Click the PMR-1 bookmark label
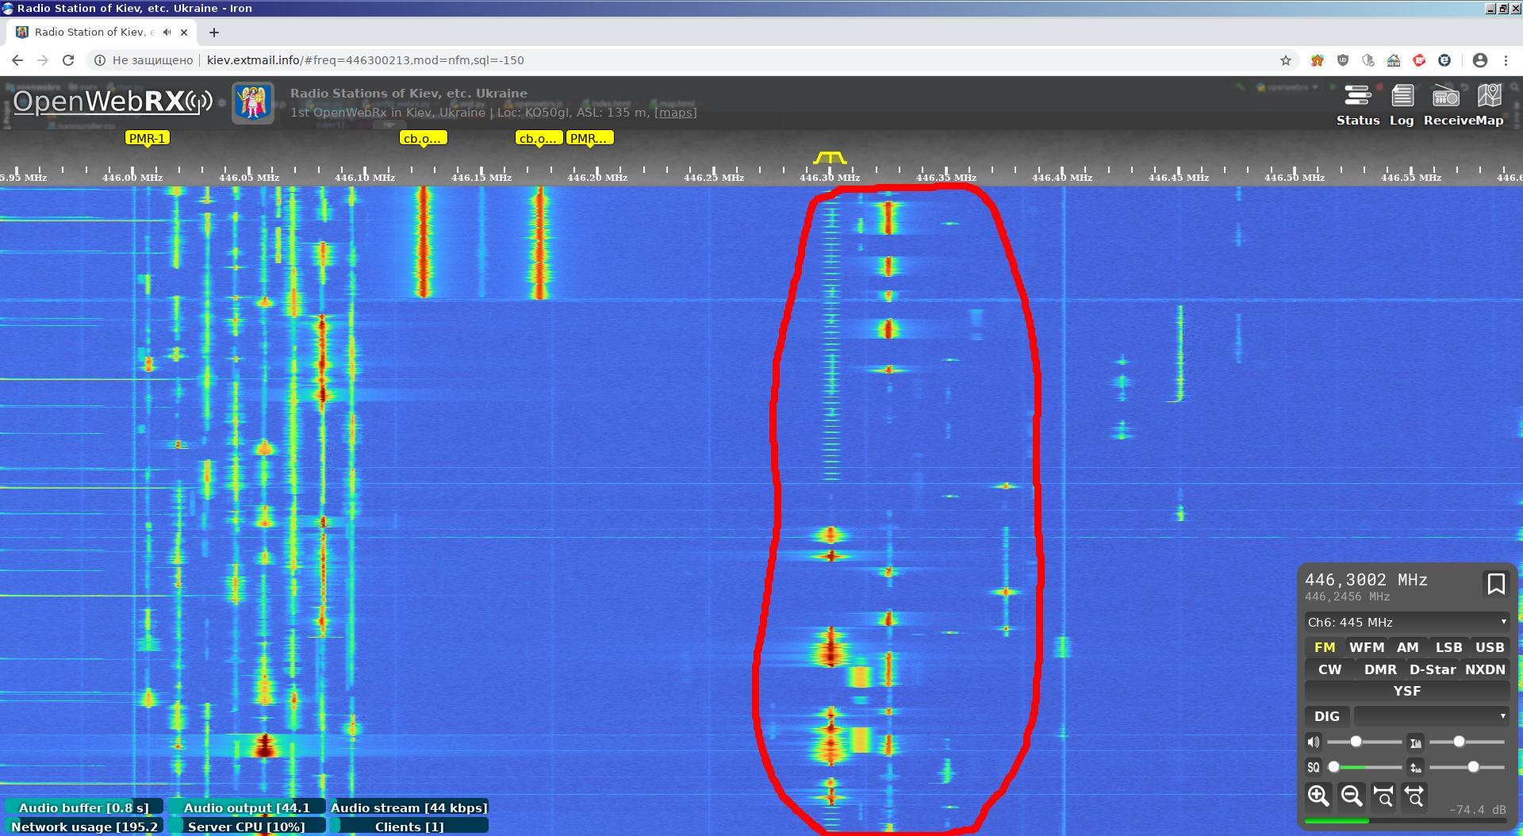1523x836 pixels. click(147, 138)
